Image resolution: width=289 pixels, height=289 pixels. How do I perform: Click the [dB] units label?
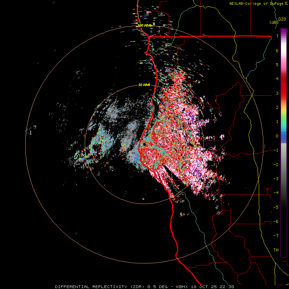(274, 22)
